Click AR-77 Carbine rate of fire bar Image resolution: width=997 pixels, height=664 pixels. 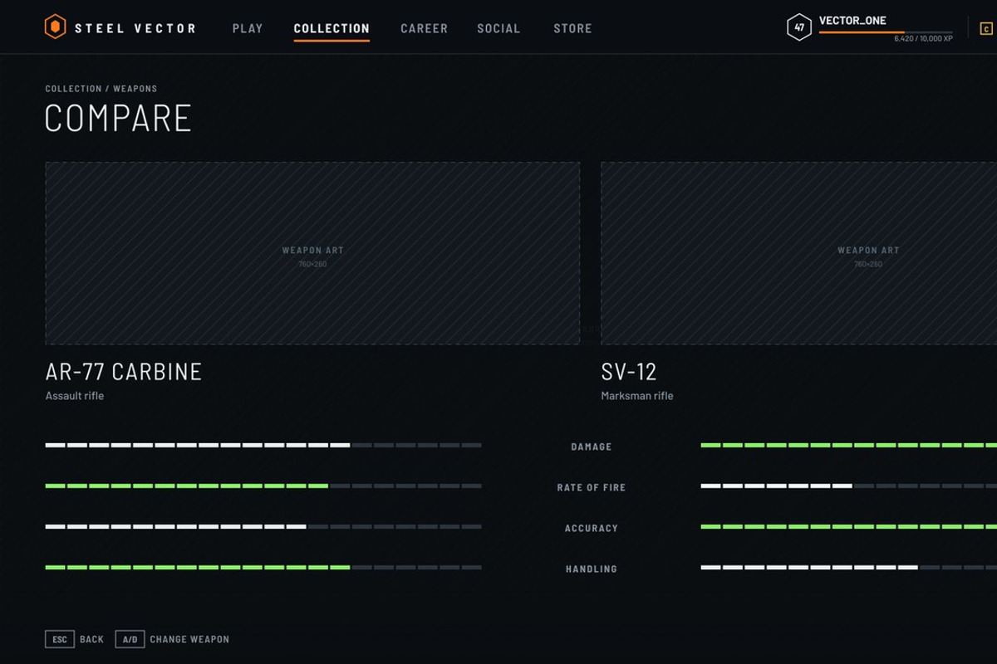(x=263, y=486)
